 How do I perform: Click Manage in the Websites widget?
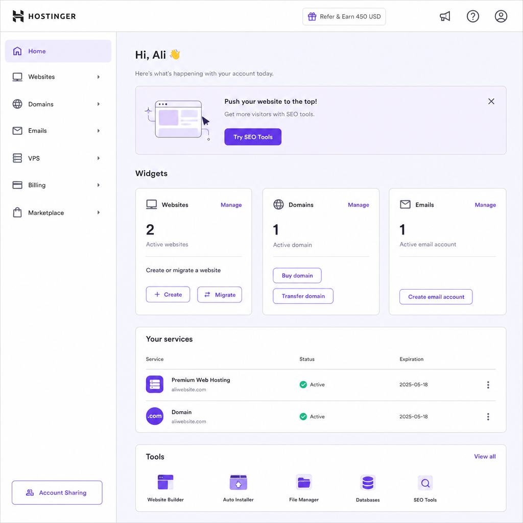pos(231,205)
